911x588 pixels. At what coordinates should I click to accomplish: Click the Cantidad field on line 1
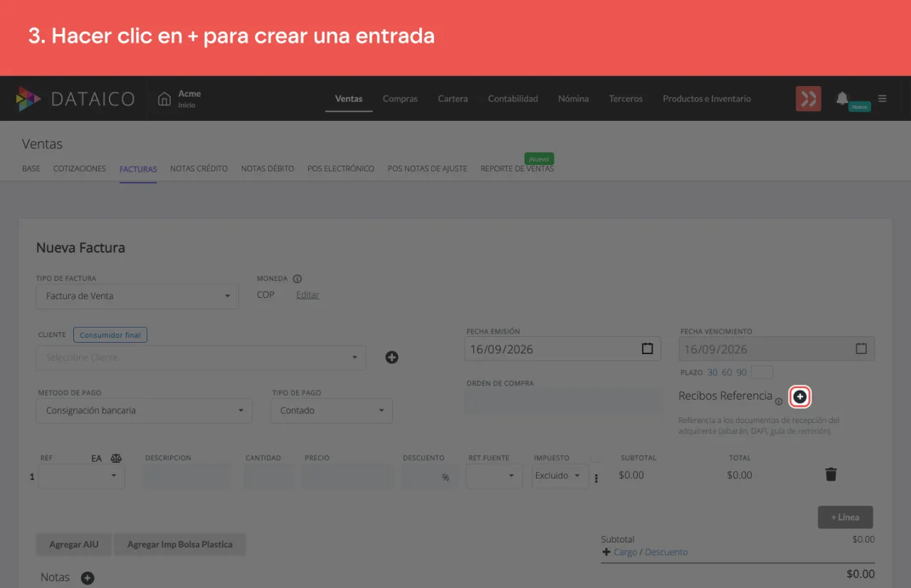(269, 476)
